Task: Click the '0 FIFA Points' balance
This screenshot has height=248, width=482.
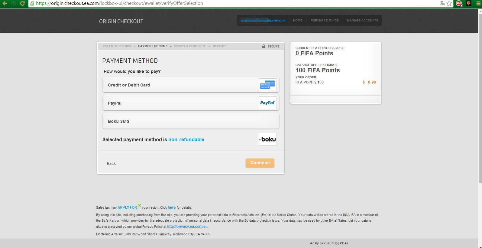Action: [x=314, y=53]
